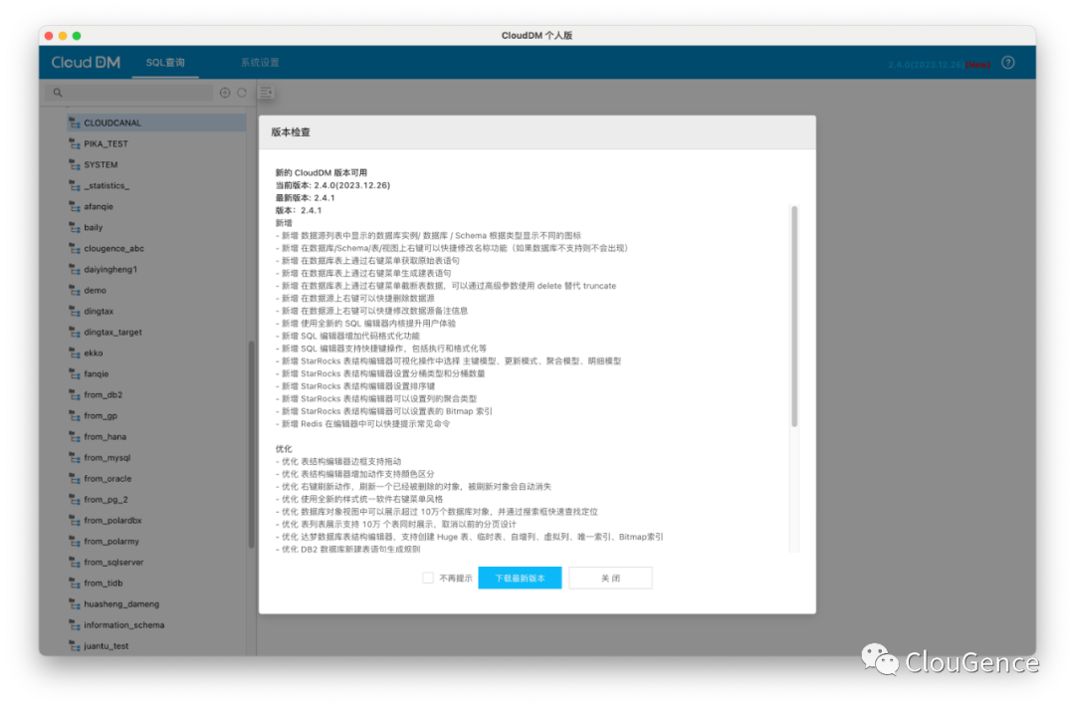Click the daiyingheng1 database icon

click(75, 270)
